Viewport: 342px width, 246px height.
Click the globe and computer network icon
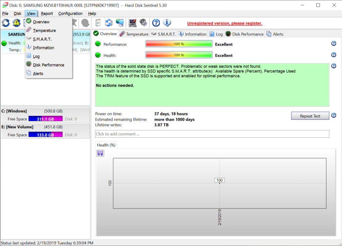click(120, 23)
